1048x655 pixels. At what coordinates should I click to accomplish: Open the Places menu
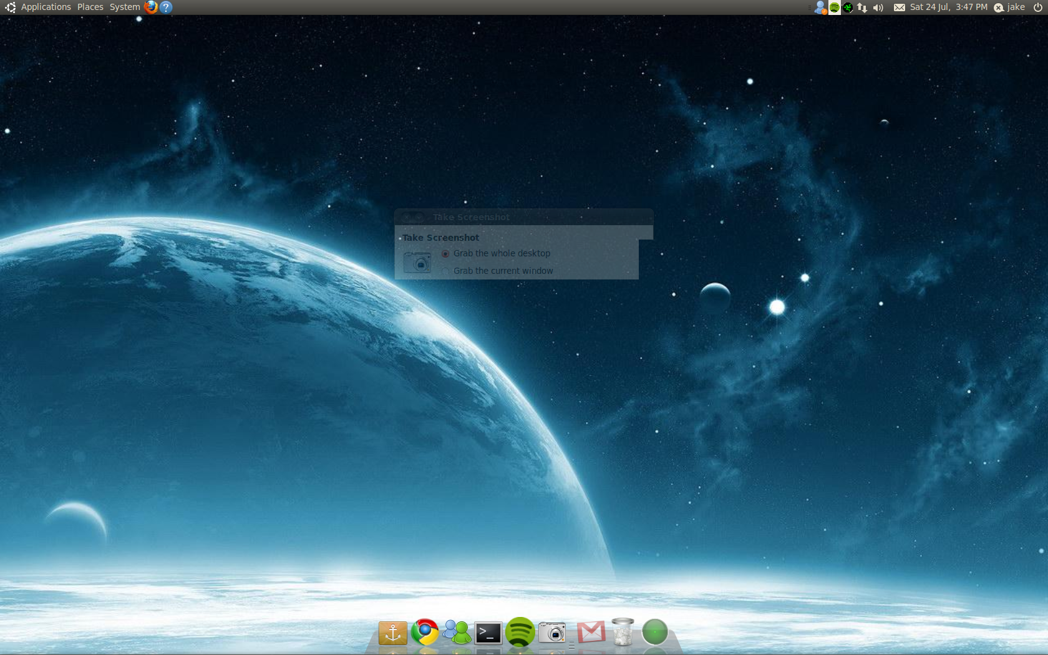coord(90,7)
